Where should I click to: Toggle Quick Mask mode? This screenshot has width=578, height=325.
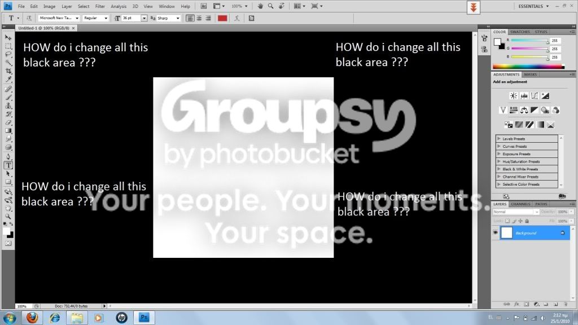(8, 244)
